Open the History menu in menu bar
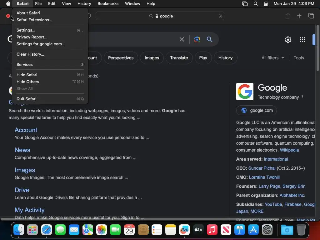This screenshot has height=240, width=320. click(84, 3)
